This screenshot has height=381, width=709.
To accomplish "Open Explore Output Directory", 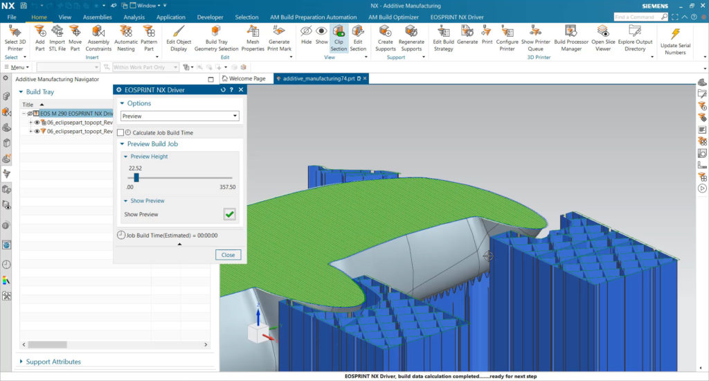I will [x=635, y=38].
